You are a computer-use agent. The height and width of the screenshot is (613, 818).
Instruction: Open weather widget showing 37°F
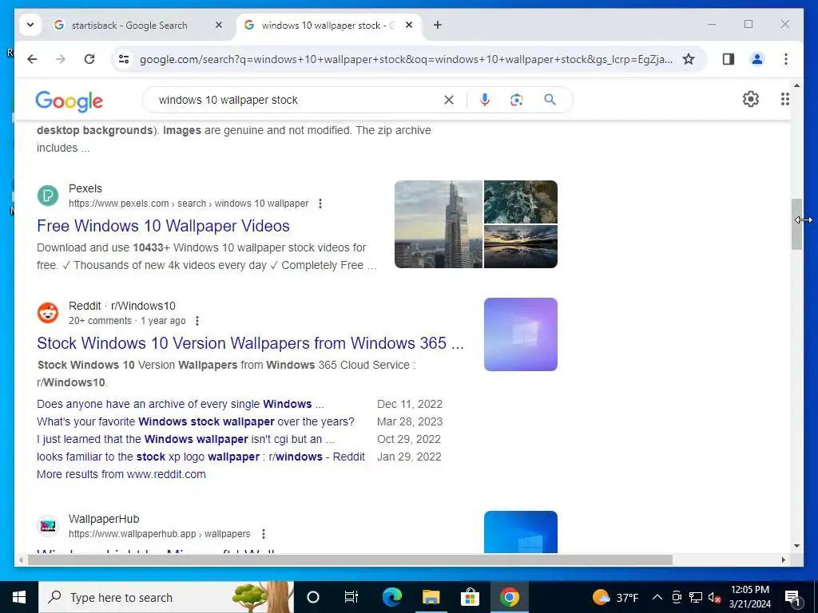pos(616,597)
